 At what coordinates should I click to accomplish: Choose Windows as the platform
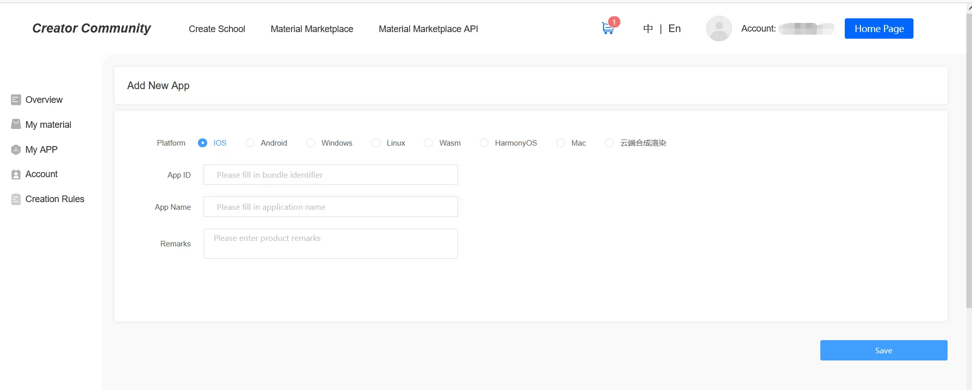coord(310,143)
